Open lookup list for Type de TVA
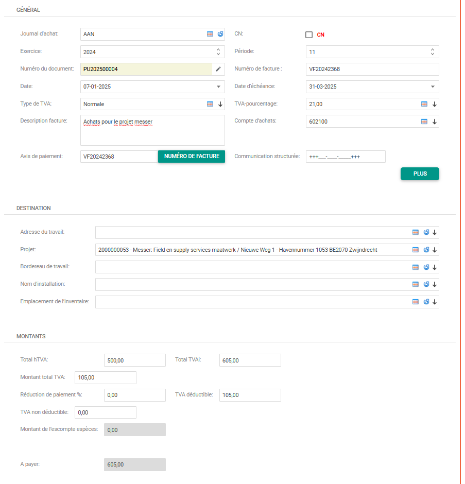The width and height of the screenshot is (465, 484). (x=210, y=104)
